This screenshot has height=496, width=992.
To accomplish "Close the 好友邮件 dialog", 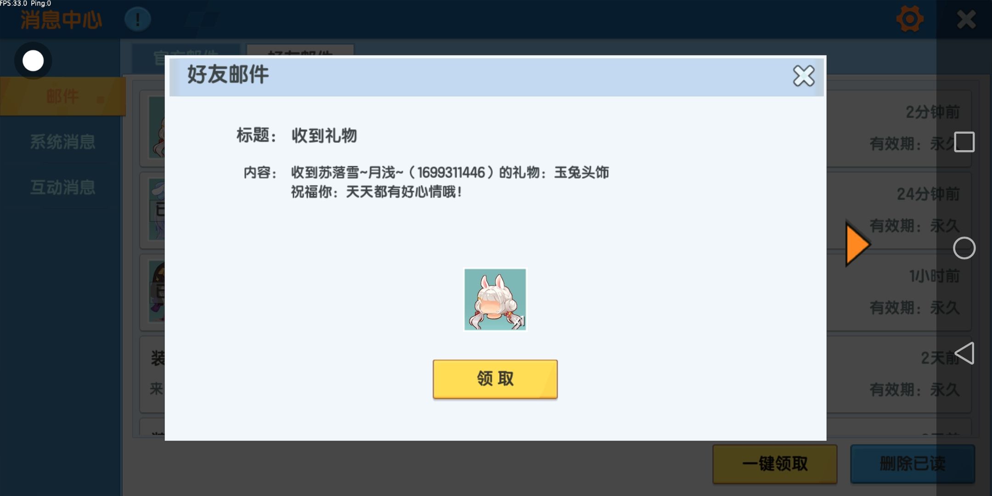I will point(803,76).
